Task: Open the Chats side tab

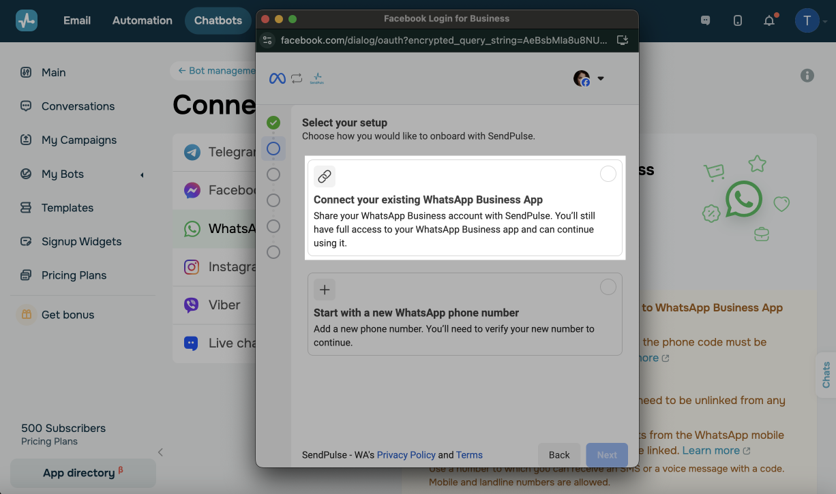Action: (826, 375)
